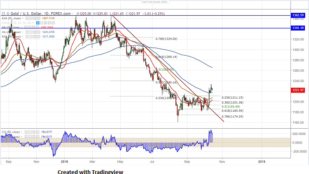Image resolution: width=309 pixels, height=174 pixels.
Task: Toggle visibility eye for MA with 1203.5265 value
Action: (x=26, y=28)
